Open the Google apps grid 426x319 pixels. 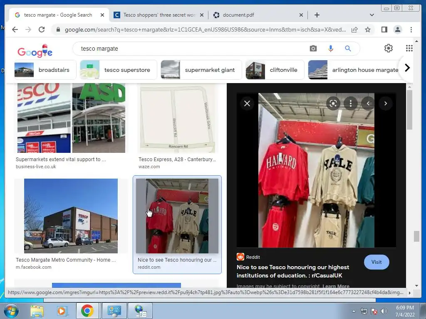point(409,48)
